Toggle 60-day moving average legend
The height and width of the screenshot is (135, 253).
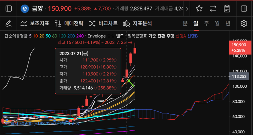pyautogui.click(x=55, y=36)
